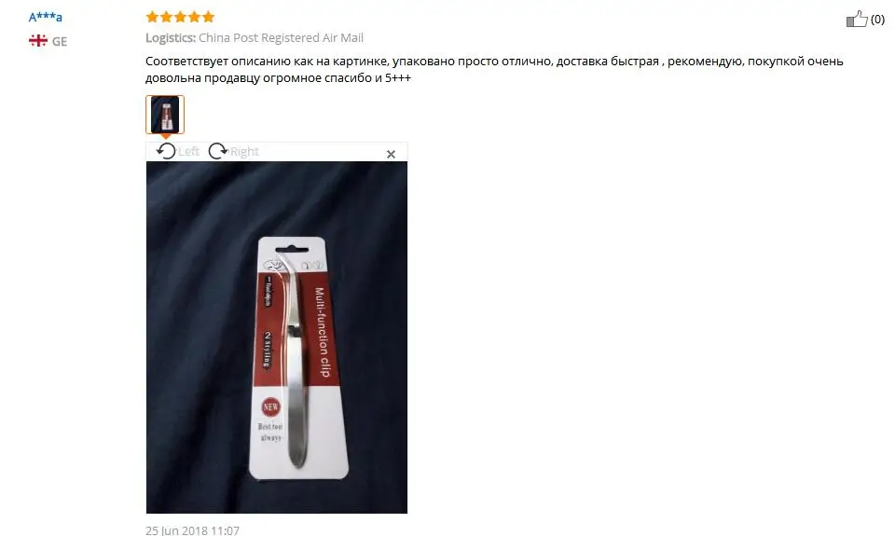Click the (0) helpful vote count
The width and height of the screenshot is (895, 536).
[x=877, y=20]
